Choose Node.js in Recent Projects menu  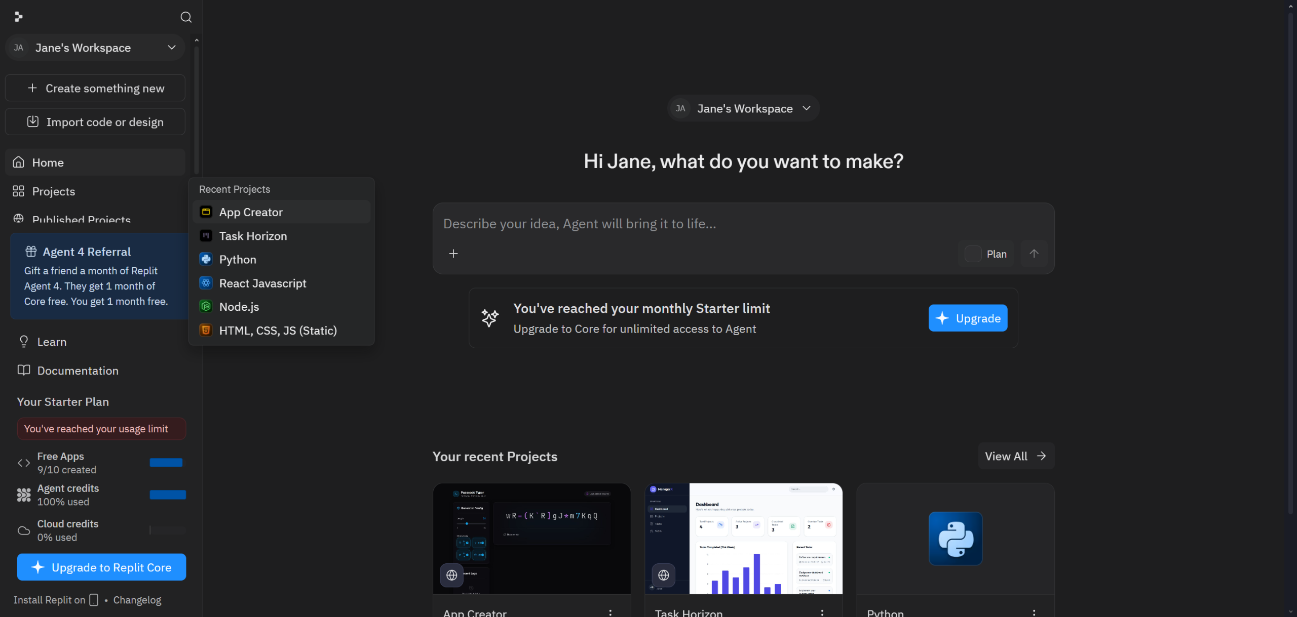tap(239, 307)
